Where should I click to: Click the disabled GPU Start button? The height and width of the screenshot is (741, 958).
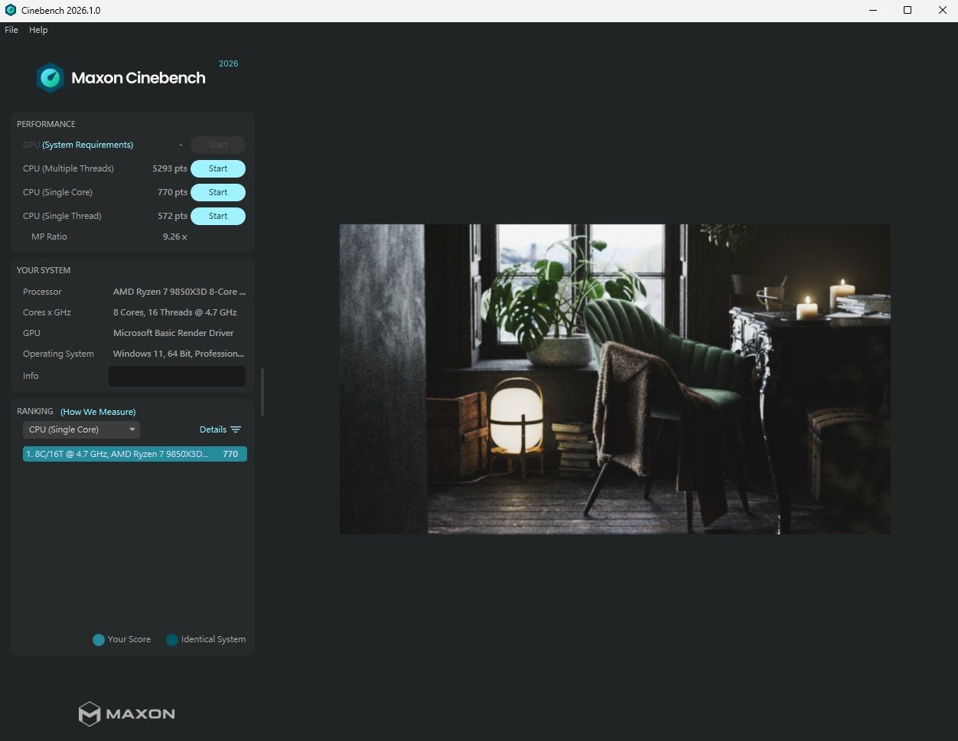[x=218, y=145]
